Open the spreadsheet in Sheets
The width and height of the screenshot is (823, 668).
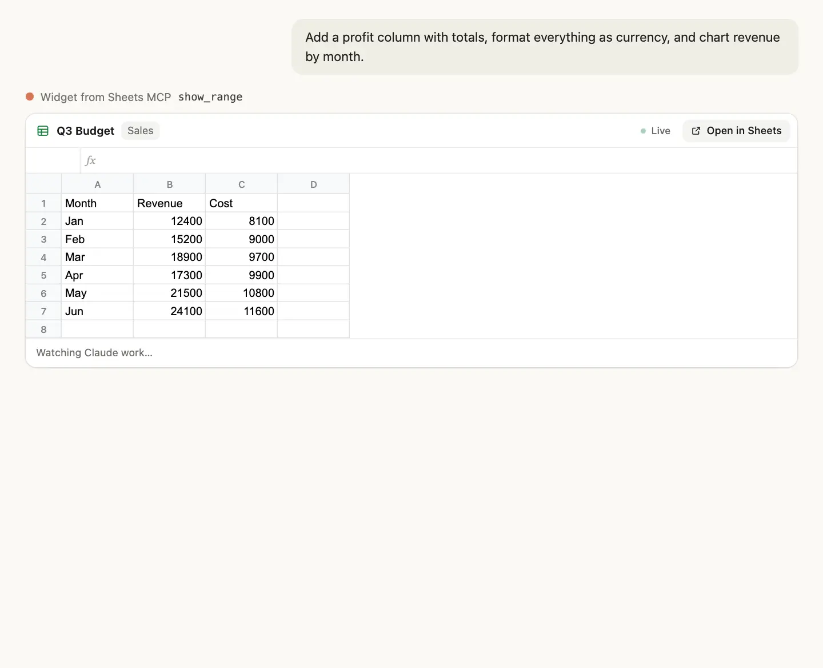click(736, 131)
